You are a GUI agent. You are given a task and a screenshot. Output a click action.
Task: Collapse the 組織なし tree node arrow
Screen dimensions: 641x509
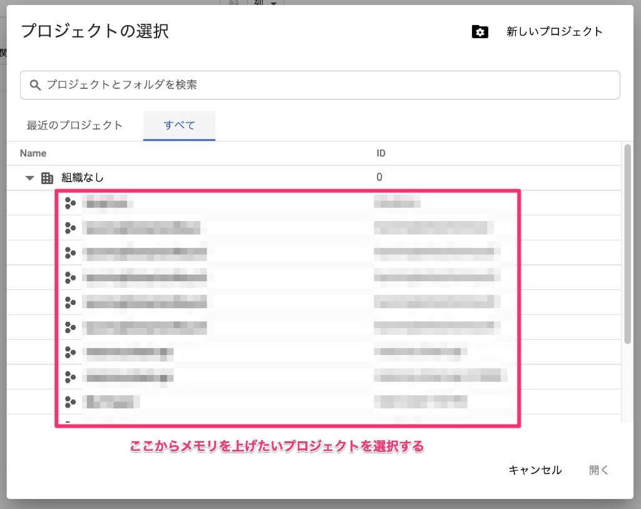(29, 178)
